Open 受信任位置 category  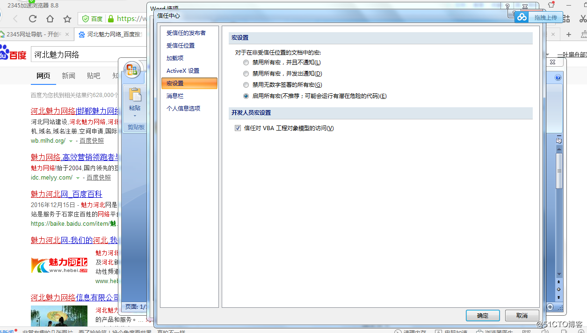coord(181,46)
